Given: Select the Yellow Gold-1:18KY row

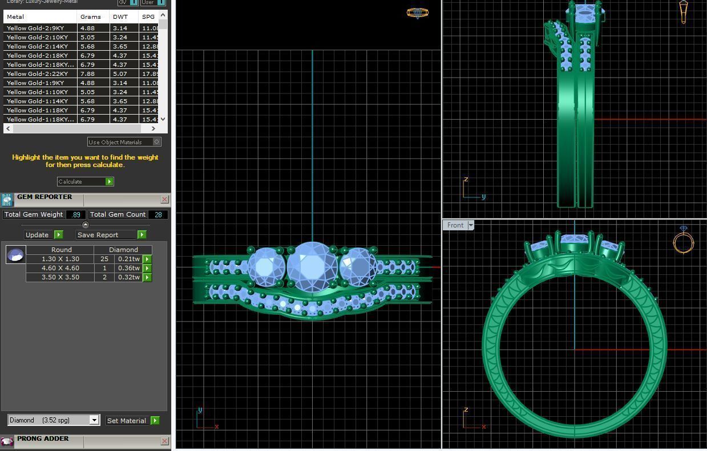Looking at the screenshot, I should coord(81,110).
